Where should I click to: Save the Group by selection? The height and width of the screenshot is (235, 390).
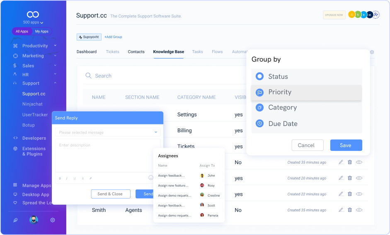click(x=346, y=145)
